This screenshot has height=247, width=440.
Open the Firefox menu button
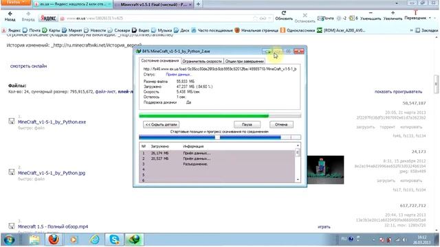(x=15, y=3)
